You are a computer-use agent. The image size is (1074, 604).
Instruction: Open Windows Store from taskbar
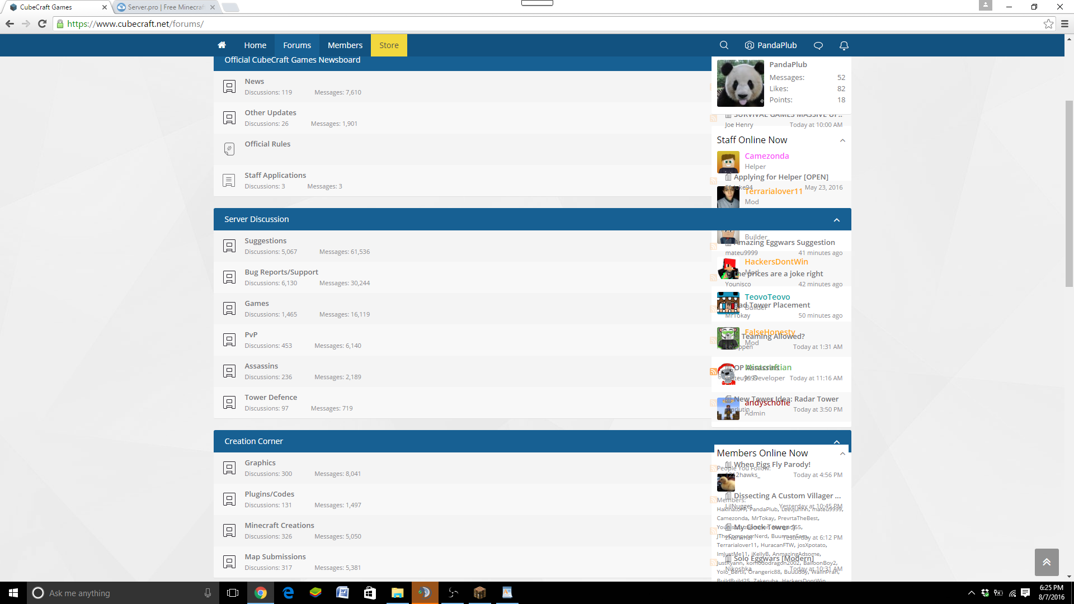coord(370,593)
